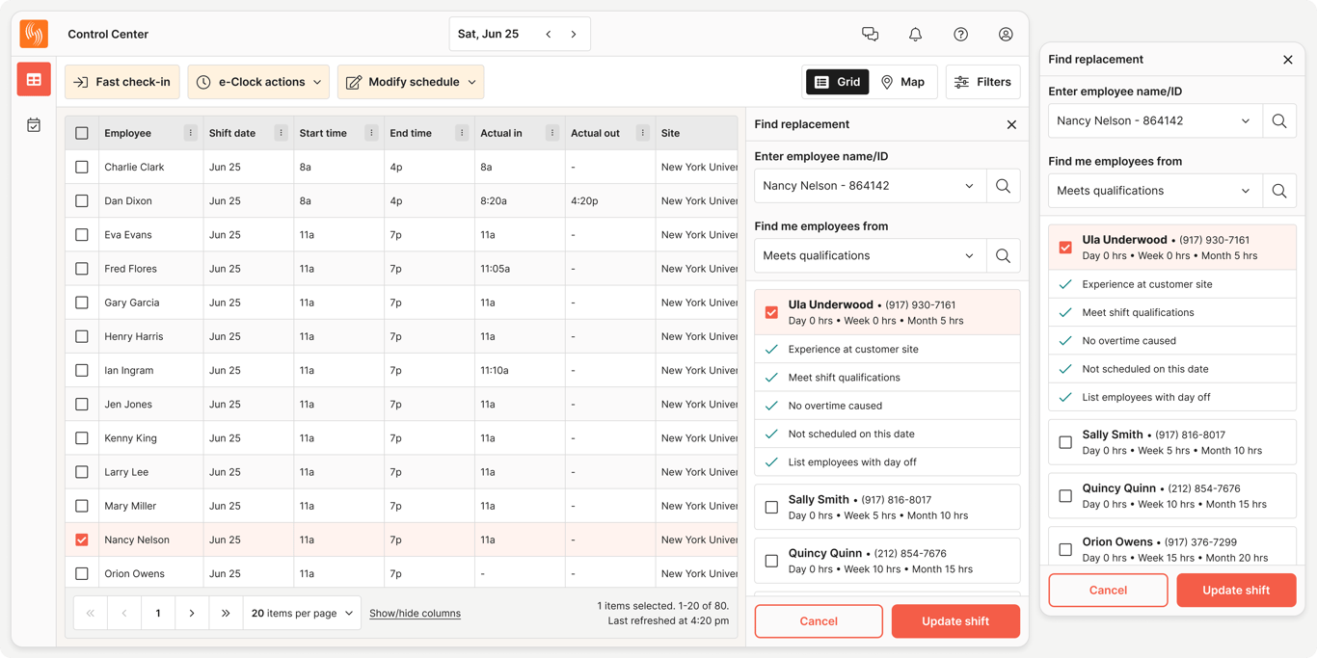Check Sally Smith in main replacement panel

(771, 507)
